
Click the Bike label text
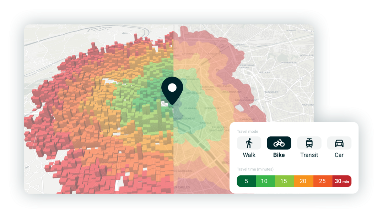(x=279, y=155)
